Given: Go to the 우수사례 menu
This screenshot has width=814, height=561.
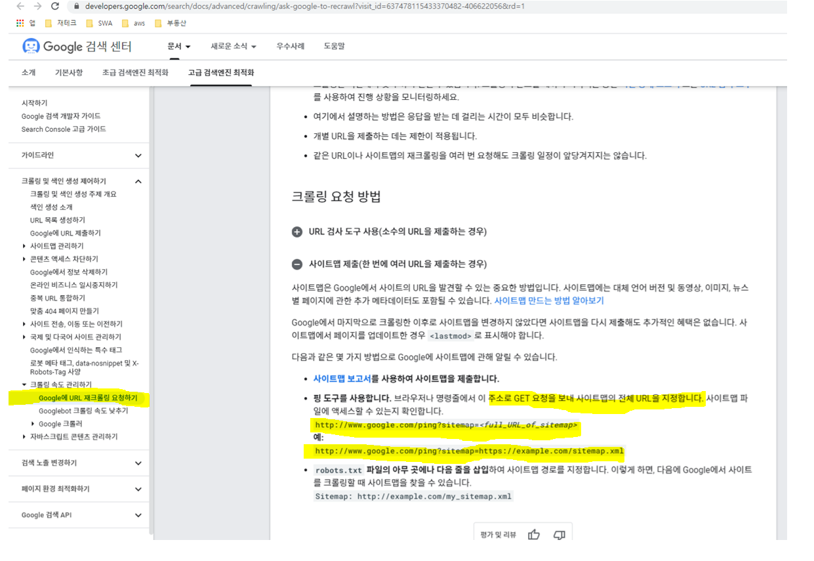Looking at the screenshot, I should [290, 47].
